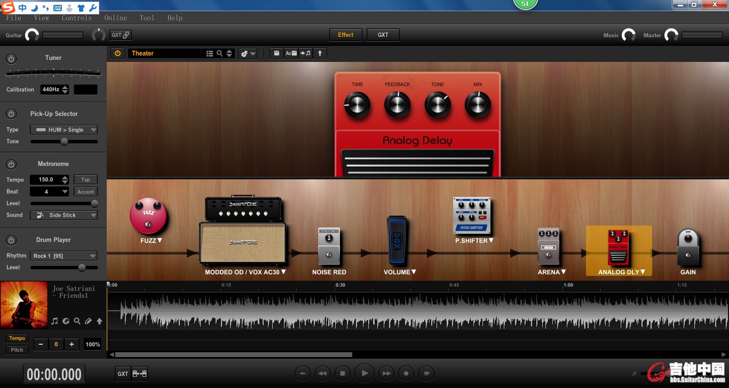Expand the ANALOG DLY model dropdown arrow
Screen dimensions: 729x388
[643, 272]
